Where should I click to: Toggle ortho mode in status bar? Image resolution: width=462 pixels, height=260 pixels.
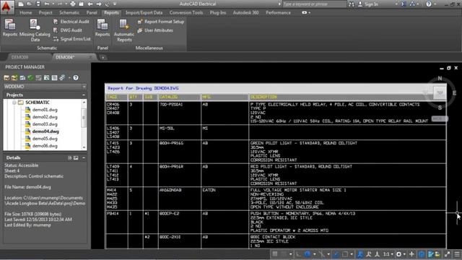pyautogui.click(x=299, y=253)
